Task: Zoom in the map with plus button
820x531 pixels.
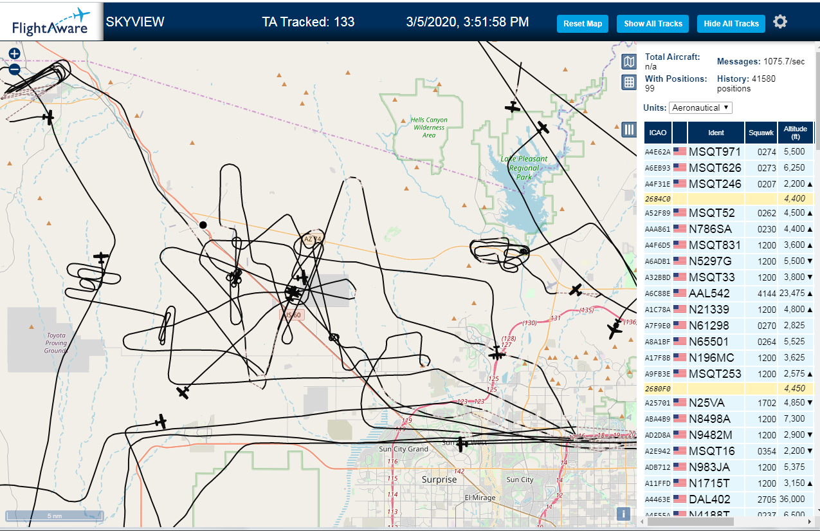Action: click(14, 54)
